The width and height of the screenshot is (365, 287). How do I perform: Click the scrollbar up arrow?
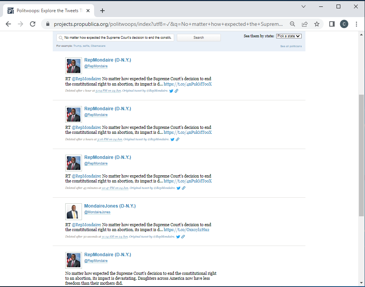pos(361,35)
